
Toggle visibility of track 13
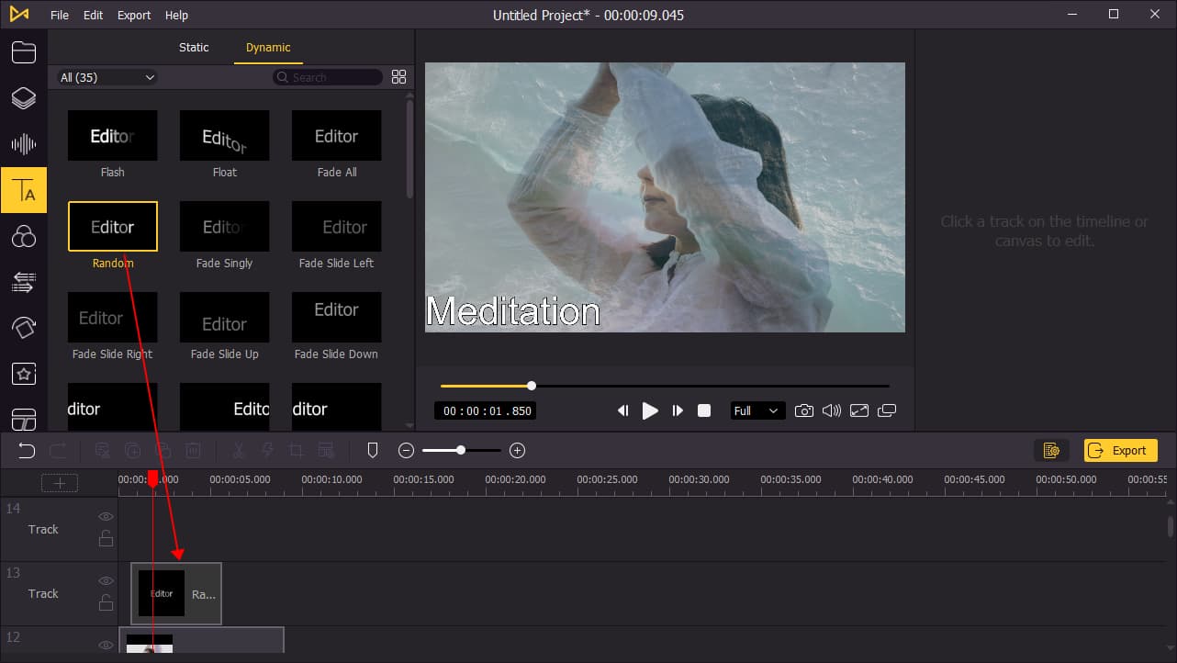click(x=106, y=581)
